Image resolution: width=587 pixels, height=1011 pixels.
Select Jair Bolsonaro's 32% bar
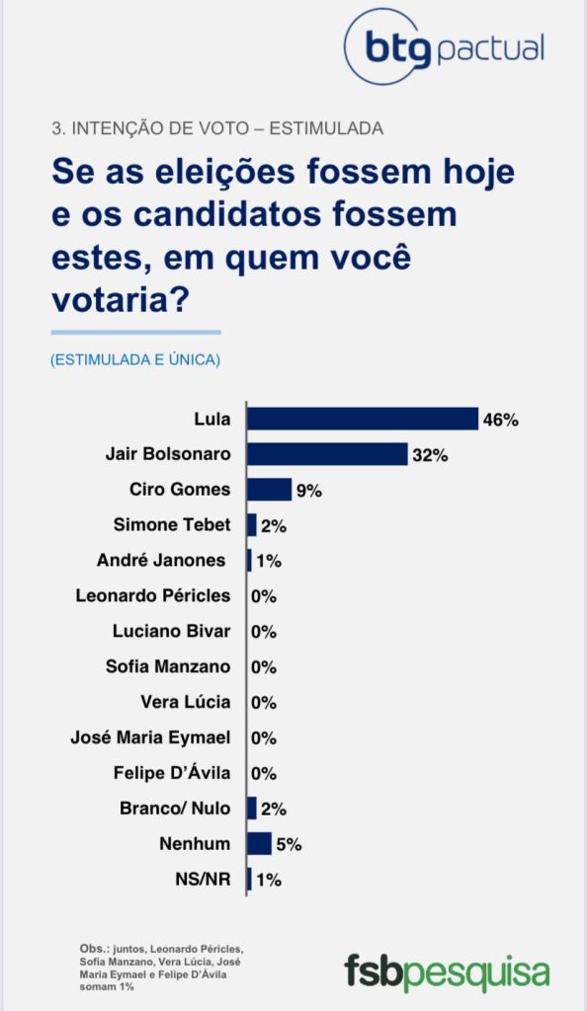click(328, 454)
